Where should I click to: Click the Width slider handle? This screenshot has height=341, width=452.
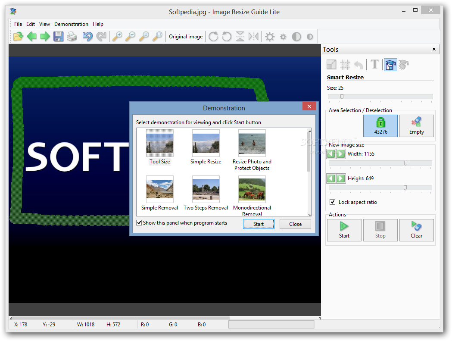click(x=405, y=163)
